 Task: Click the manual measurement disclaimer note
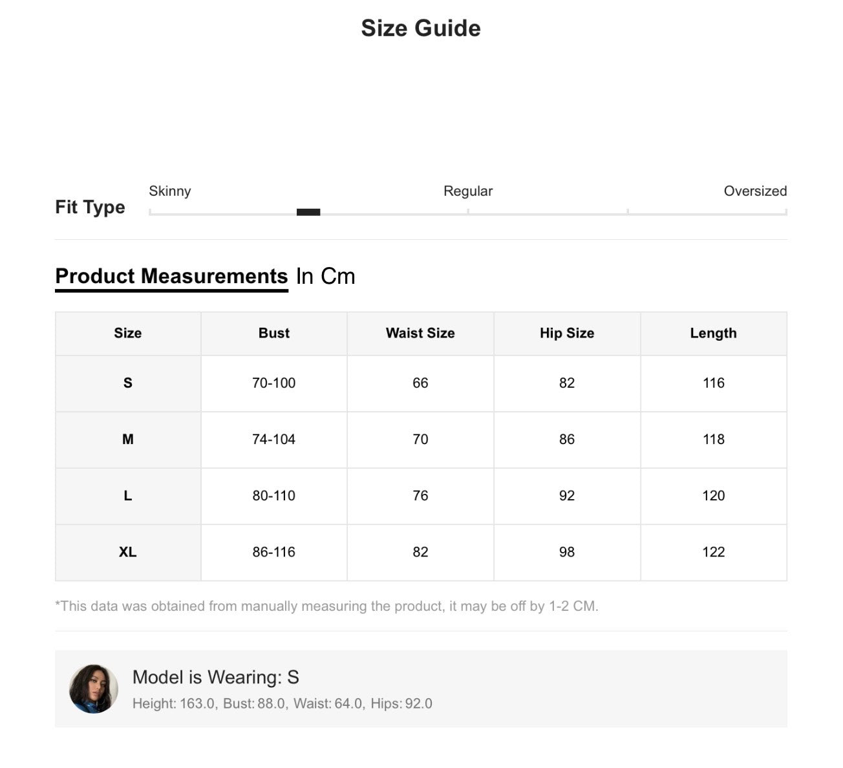tap(327, 606)
